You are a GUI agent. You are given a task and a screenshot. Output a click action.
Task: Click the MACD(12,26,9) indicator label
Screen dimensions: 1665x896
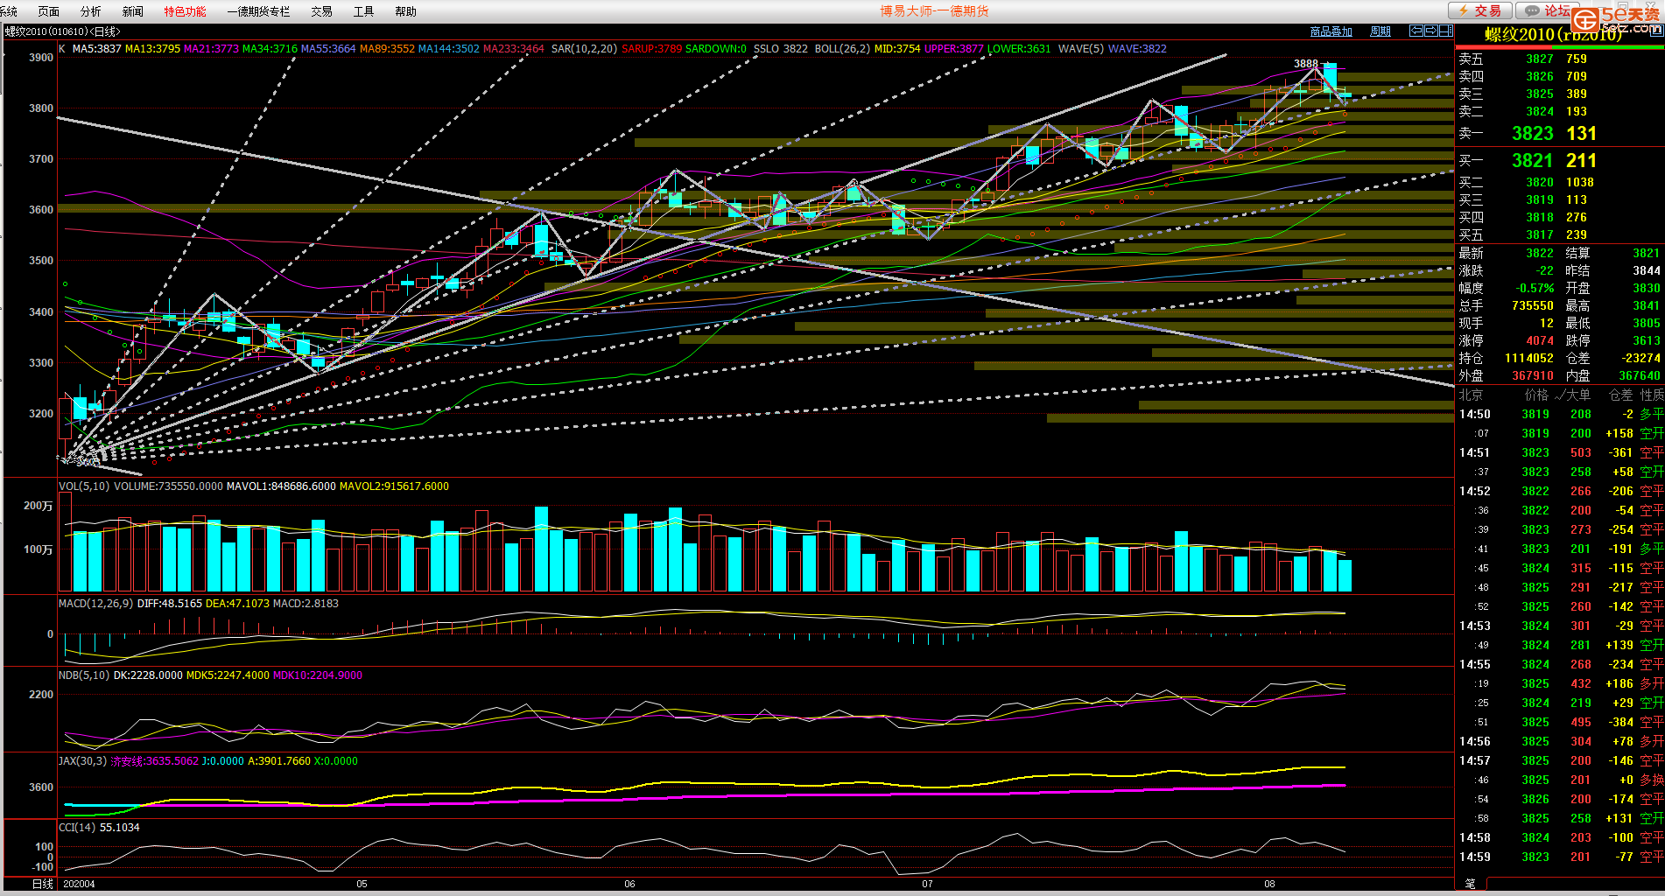point(95,604)
